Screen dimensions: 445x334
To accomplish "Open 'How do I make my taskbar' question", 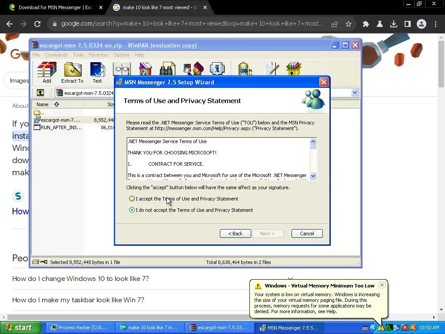I will point(78,300).
